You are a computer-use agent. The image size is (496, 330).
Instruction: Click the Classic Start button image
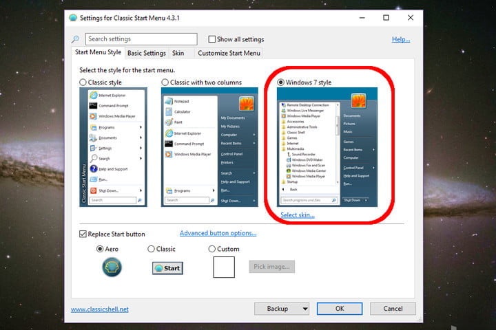coord(167,268)
